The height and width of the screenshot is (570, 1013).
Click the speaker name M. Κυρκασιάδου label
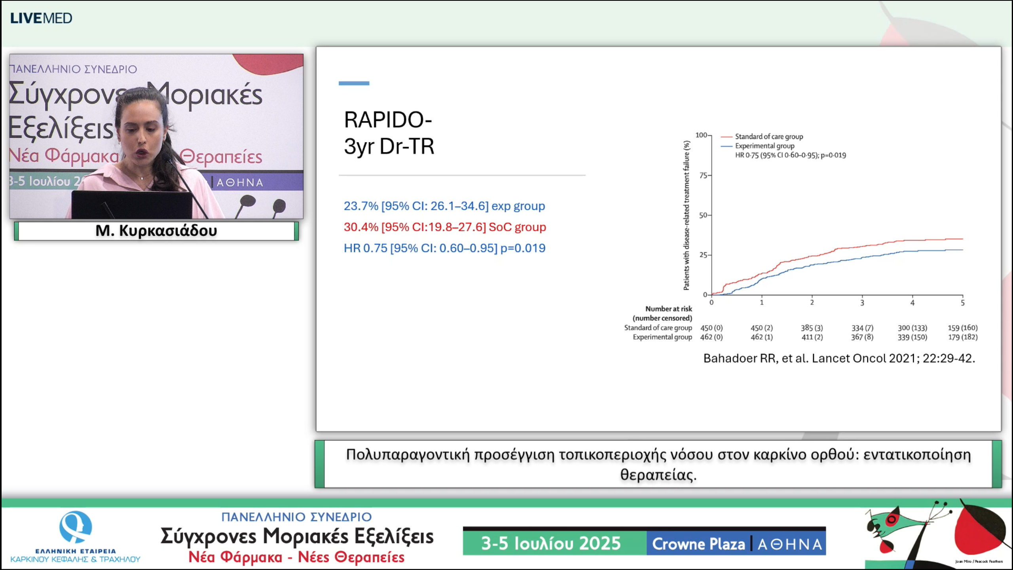point(156,231)
